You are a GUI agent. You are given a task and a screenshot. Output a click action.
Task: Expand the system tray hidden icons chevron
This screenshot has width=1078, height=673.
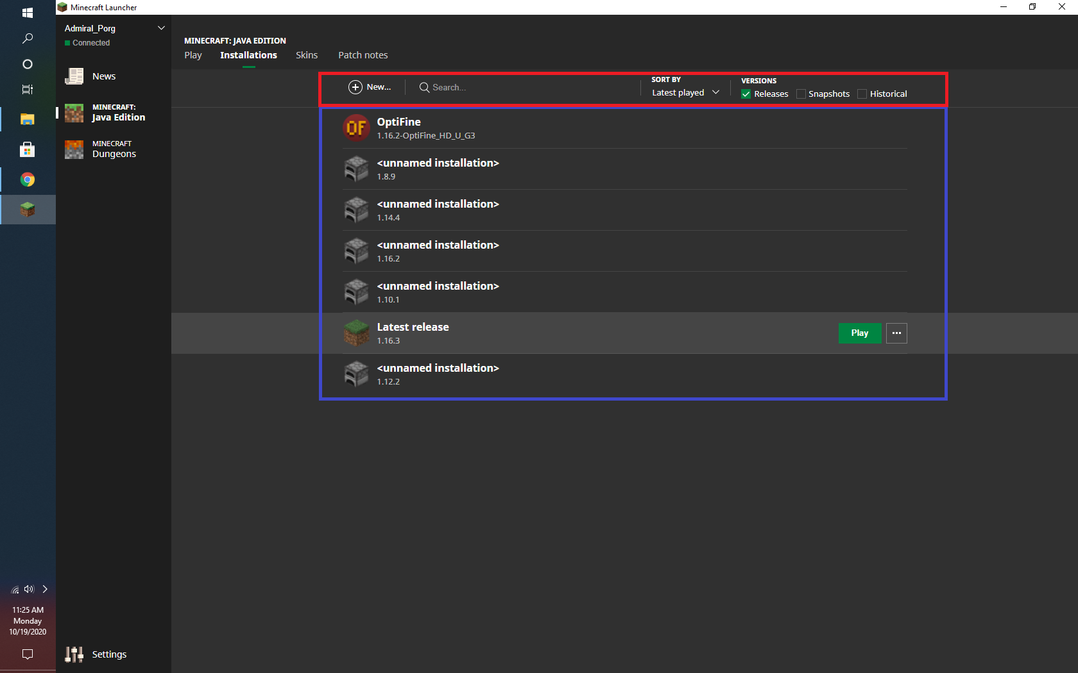[45, 589]
